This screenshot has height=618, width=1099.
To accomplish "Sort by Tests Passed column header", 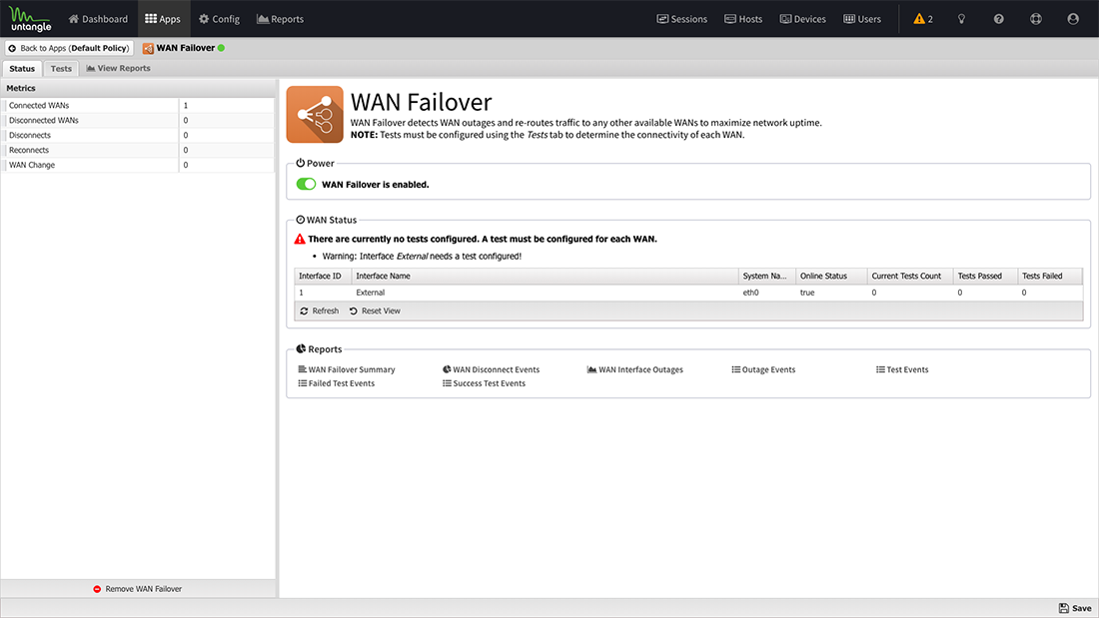I will coord(985,277).
